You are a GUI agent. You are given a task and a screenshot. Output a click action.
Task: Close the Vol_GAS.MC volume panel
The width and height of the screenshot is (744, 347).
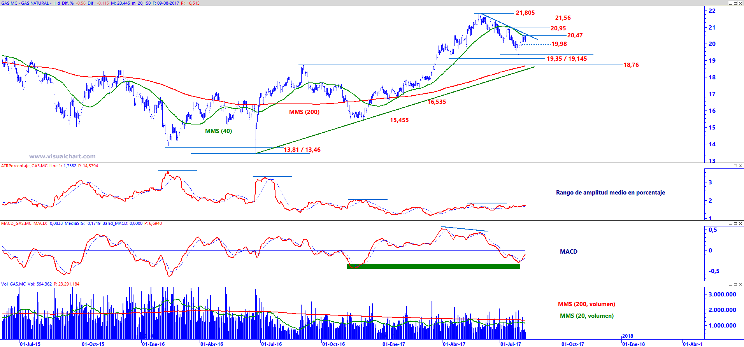pos(740,284)
